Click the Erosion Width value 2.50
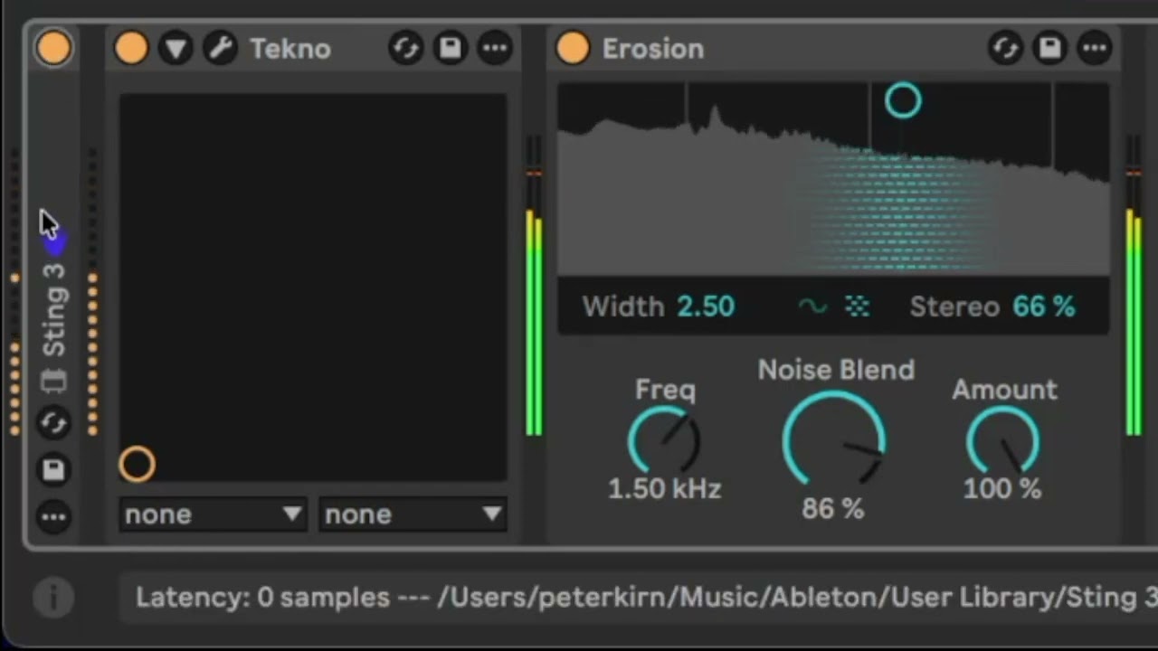This screenshot has height=651, width=1158. click(x=706, y=307)
